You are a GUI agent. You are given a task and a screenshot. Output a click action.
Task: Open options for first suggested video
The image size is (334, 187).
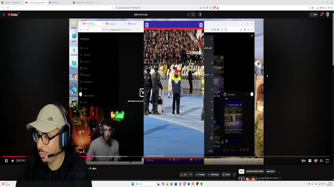[281, 178]
